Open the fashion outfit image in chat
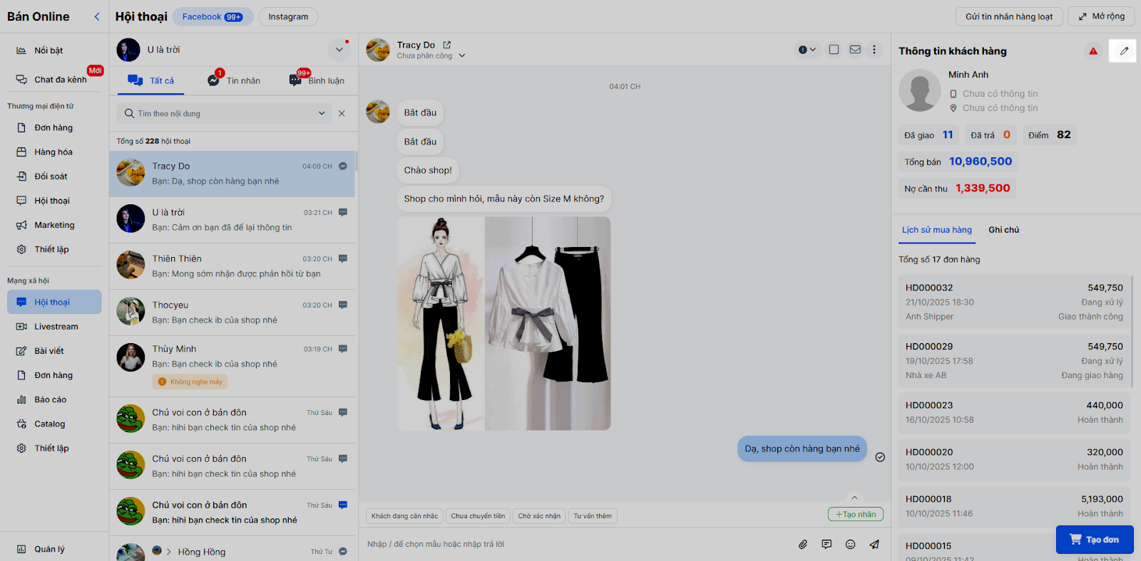 503,323
